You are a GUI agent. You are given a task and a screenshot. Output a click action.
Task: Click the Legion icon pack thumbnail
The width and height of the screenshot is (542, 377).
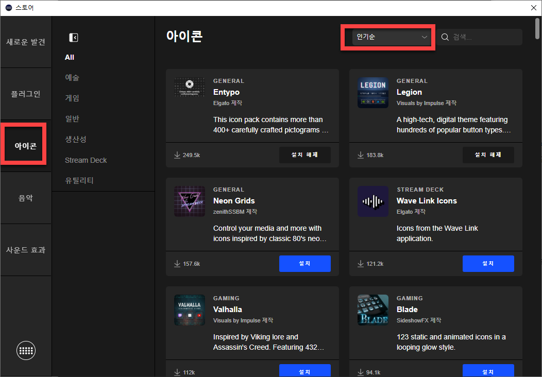pyautogui.click(x=372, y=93)
